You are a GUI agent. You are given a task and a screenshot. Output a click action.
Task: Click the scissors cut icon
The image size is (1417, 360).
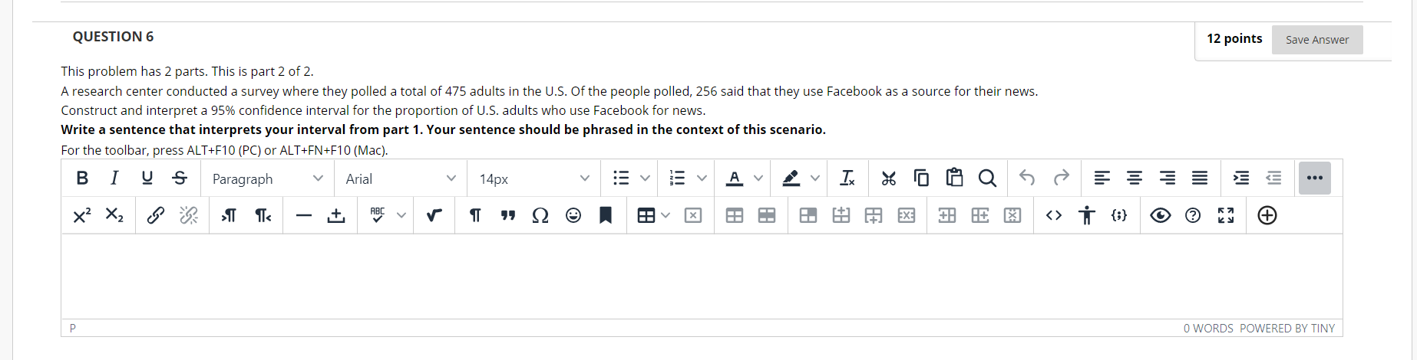coord(889,178)
